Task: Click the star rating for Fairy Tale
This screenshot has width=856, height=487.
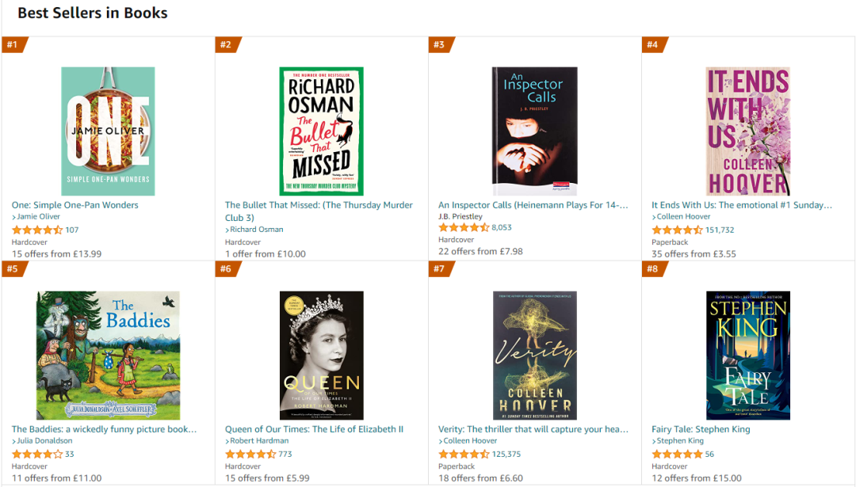Action: click(x=677, y=455)
